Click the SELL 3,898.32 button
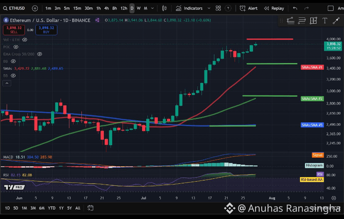Image resolution: width=344 pixels, height=219 pixels. [x=14, y=30]
